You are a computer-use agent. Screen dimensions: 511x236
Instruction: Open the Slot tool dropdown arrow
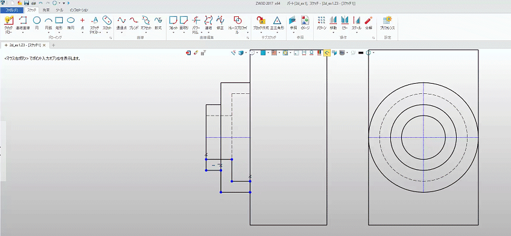tap(107, 33)
